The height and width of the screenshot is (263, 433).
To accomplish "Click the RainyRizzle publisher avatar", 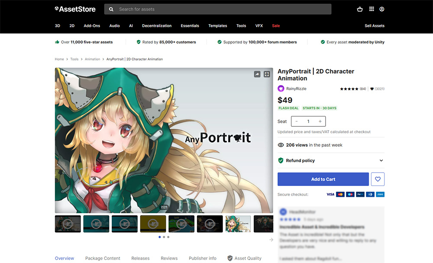I will click(281, 89).
